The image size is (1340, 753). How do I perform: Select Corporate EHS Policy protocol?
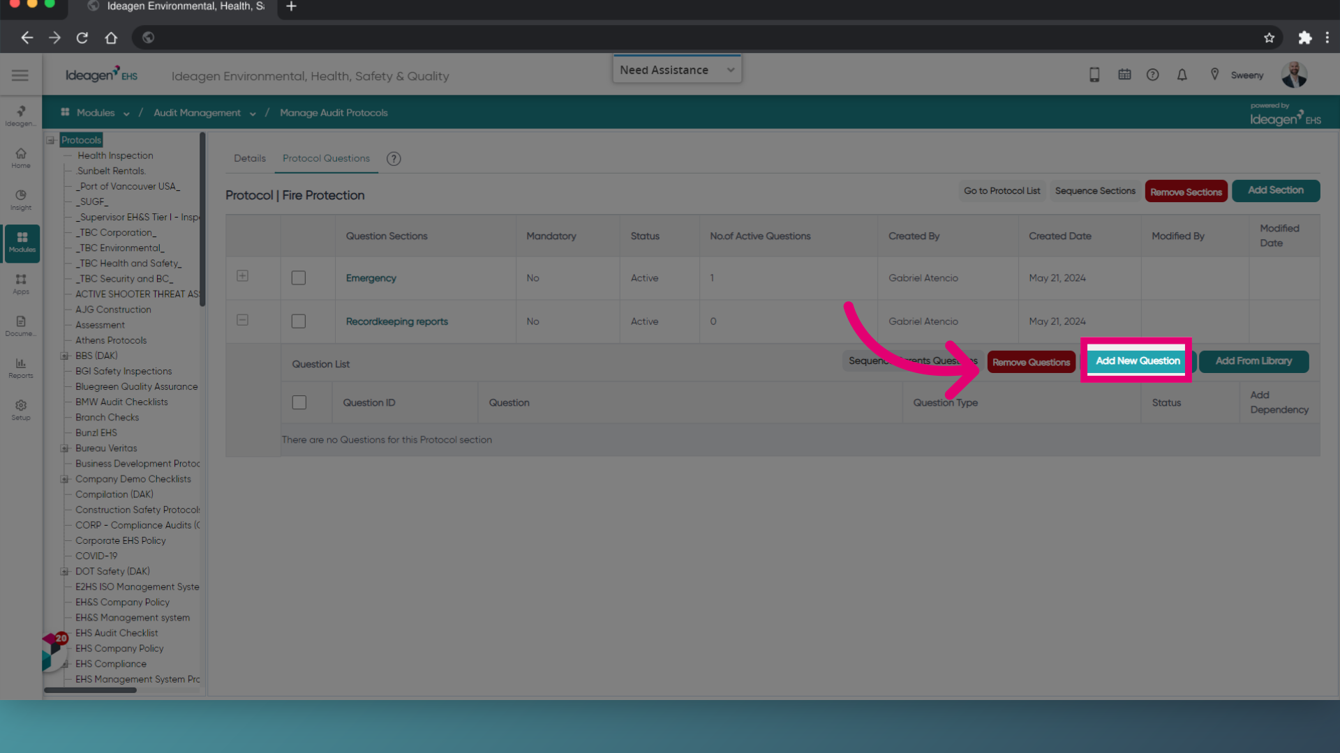pyautogui.click(x=121, y=540)
